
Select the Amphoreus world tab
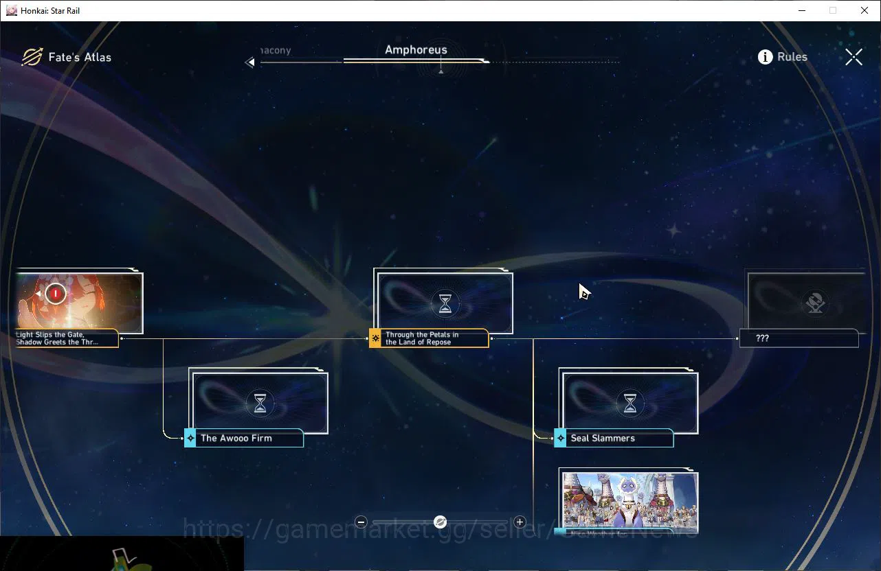416,50
